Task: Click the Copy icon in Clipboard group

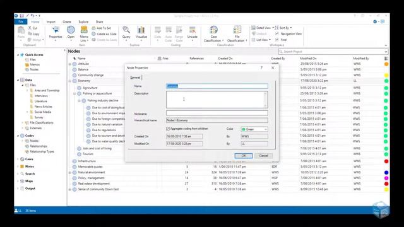Action: point(30,33)
